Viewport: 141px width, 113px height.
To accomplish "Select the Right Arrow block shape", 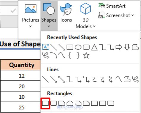I will click(119, 47).
